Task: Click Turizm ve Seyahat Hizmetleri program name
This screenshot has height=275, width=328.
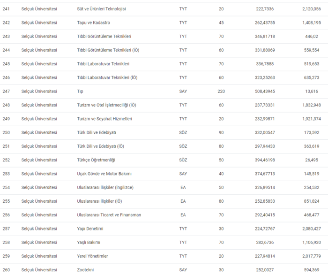Action: [x=104, y=119]
